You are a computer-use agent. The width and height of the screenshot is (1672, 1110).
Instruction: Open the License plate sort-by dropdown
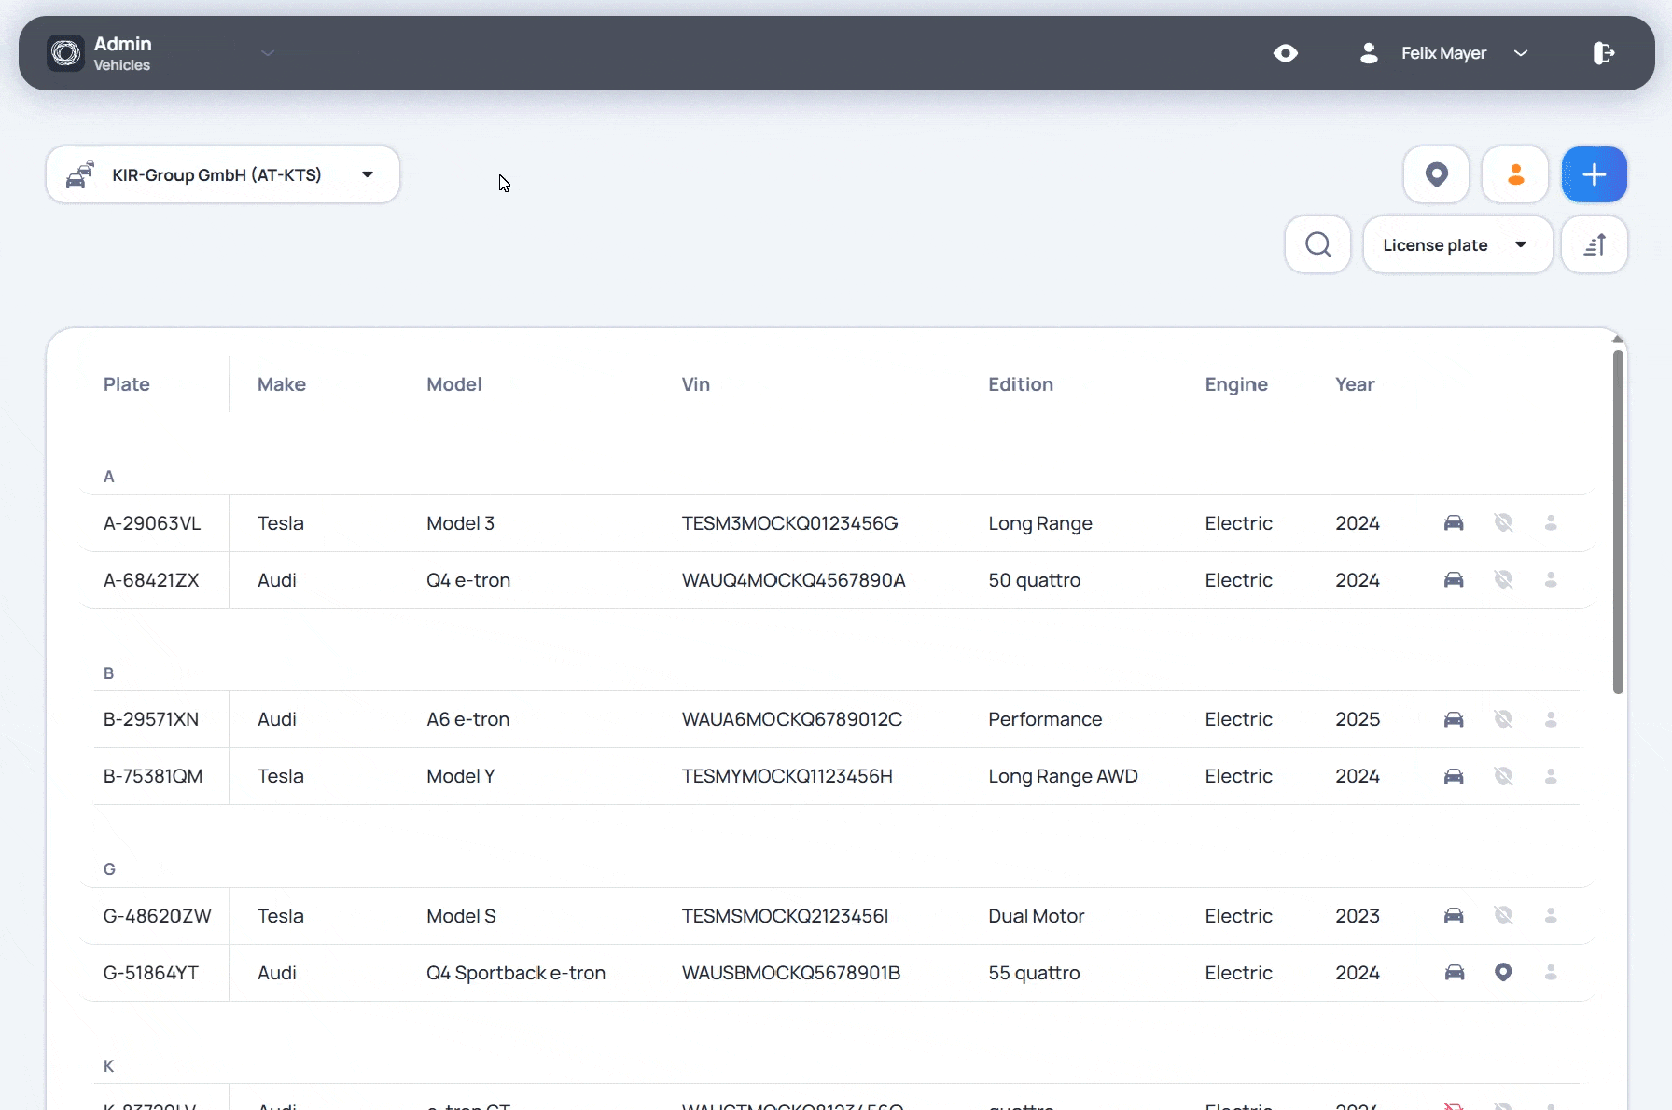click(x=1457, y=244)
